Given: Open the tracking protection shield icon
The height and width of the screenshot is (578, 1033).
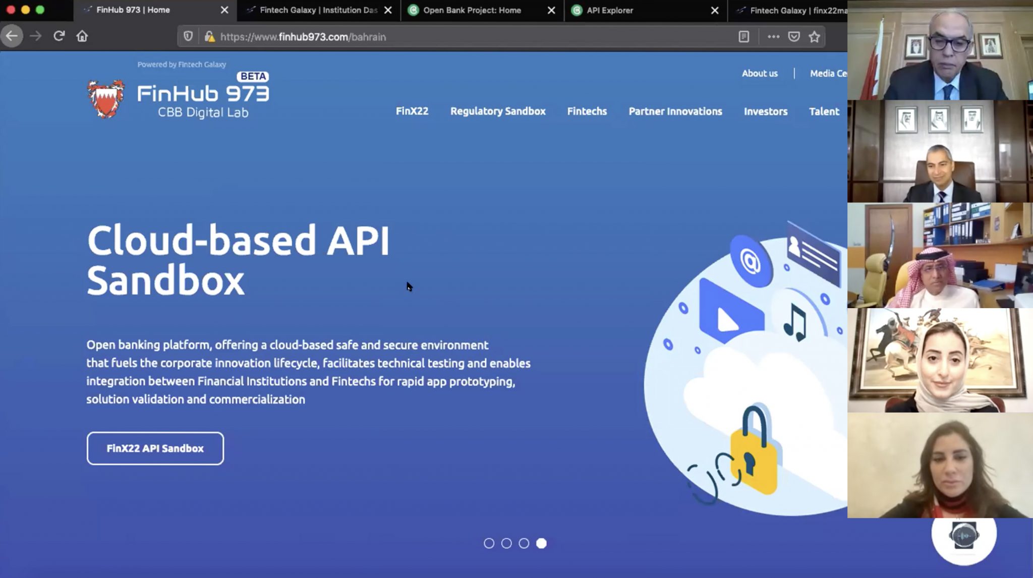Looking at the screenshot, I should point(188,36).
